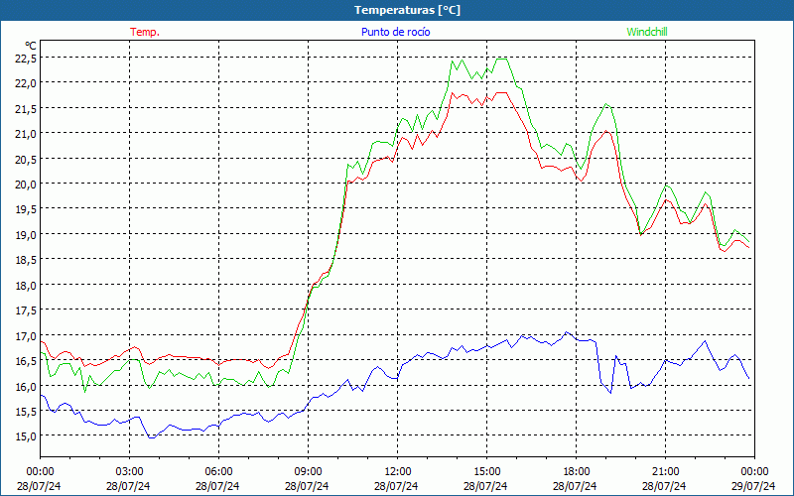Click the 22,5 y-axis value
The height and width of the screenshot is (496, 794).
coord(26,59)
